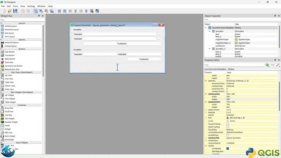281x158 pixels.
Task: Float the Property Editor panel
Action: [275, 60]
